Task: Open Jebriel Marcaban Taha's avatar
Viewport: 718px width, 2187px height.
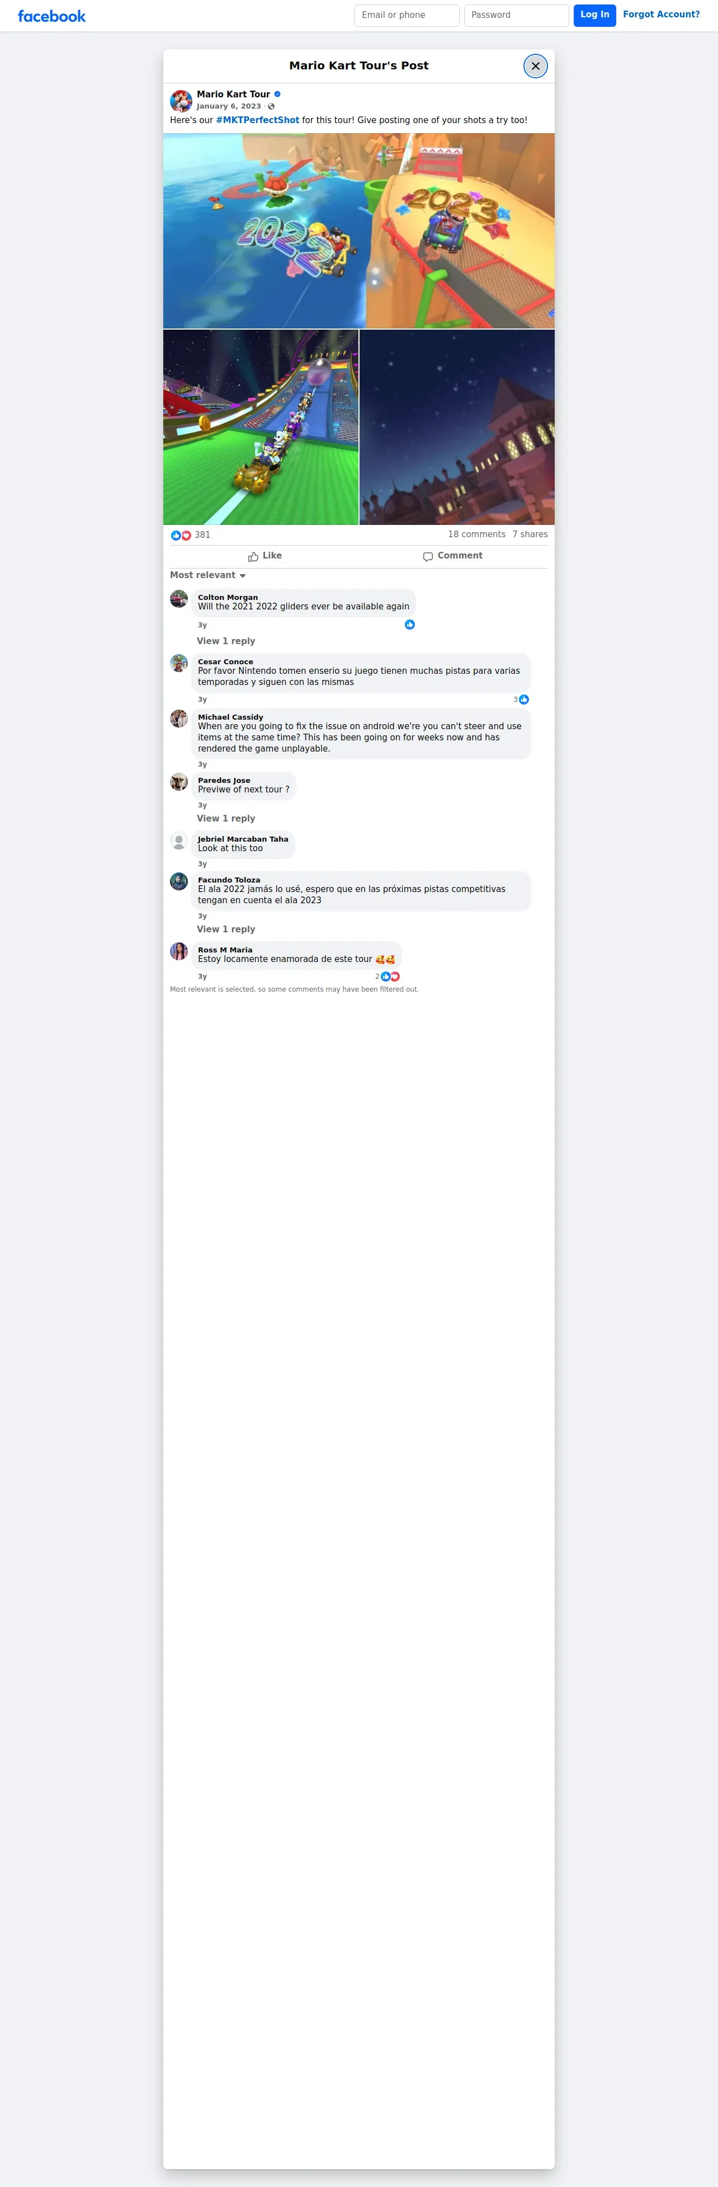Action: [x=179, y=841]
